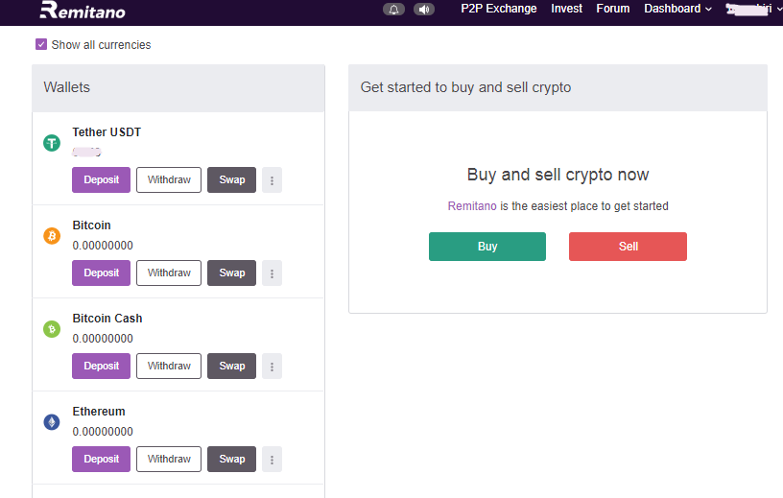Image resolution: width=783 pixels, height=498 pixels.
Task: Deposit into Bitcoin Cash wallet
Action: coord(101,367)
